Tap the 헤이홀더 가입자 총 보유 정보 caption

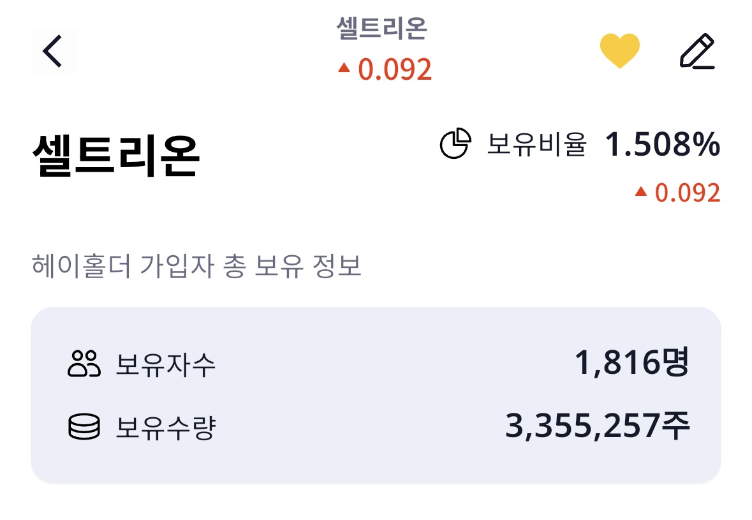coord(196,267)
